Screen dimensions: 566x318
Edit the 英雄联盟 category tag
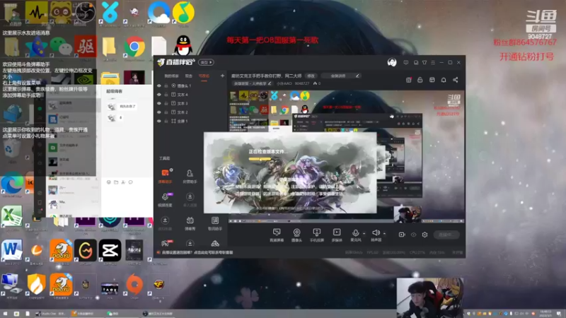pyautogui.click(x=253, y=83)
